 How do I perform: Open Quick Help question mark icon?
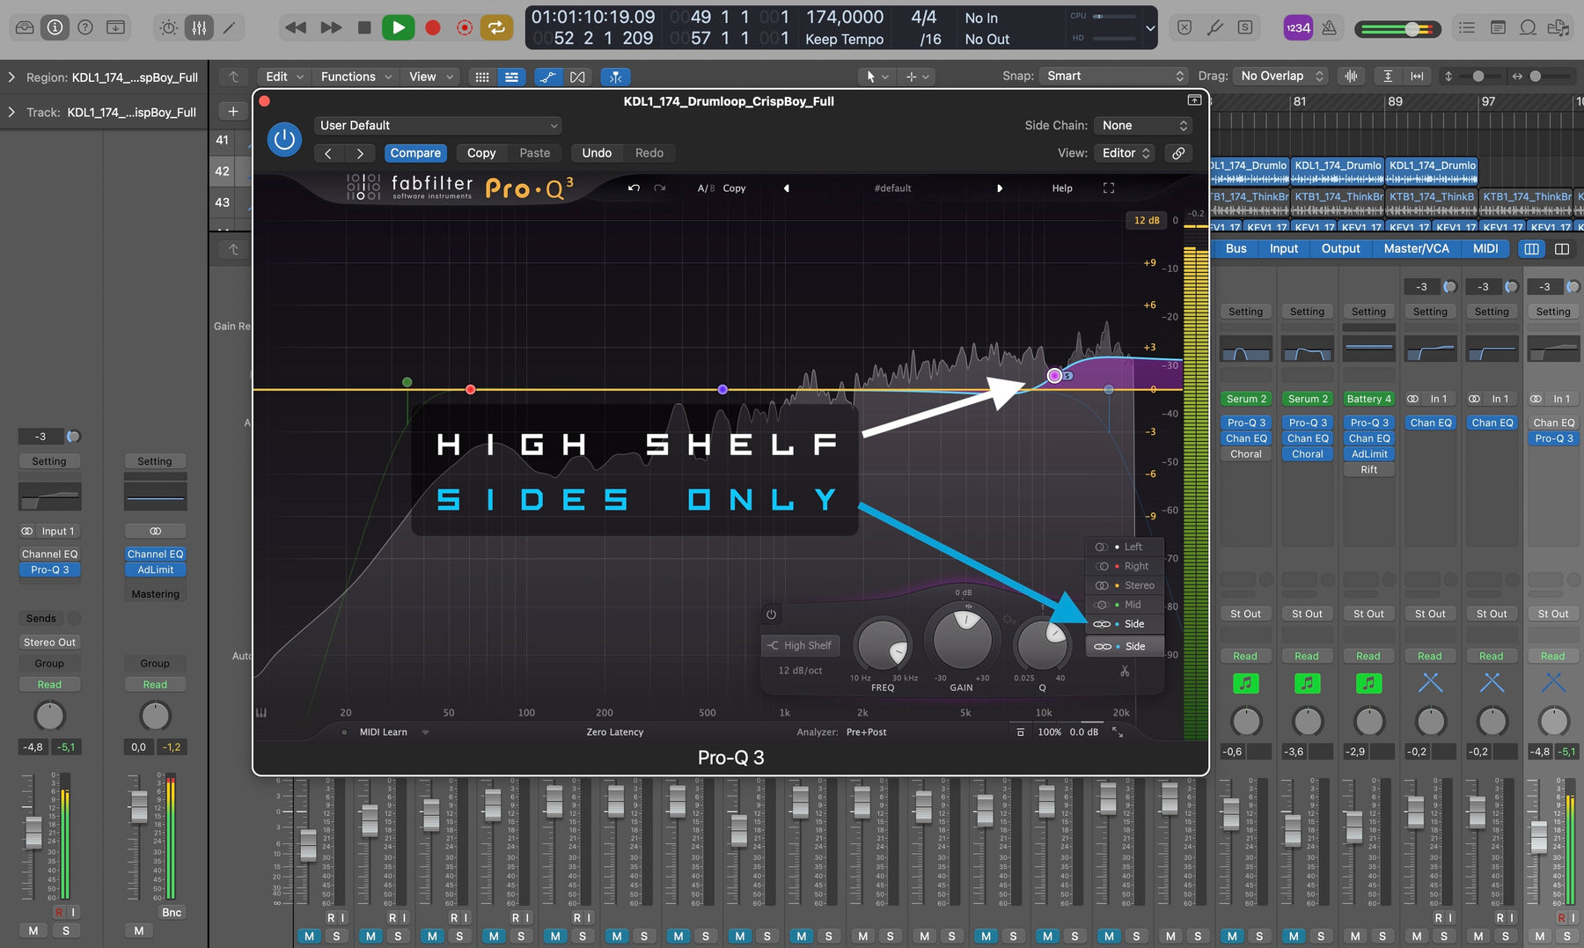point(84,27)
